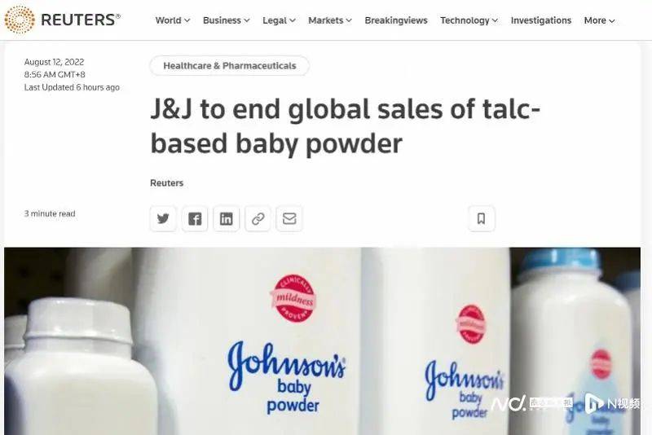This screenshot has height=435, width=652.
Task: Click the Reuters author byline
Action: (x=167, y=182)
